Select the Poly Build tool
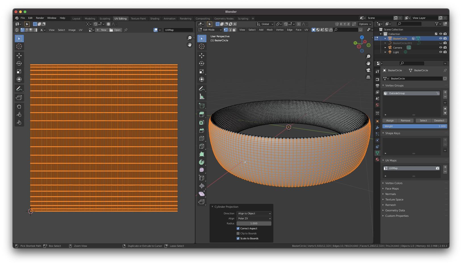 pos(202,154)
